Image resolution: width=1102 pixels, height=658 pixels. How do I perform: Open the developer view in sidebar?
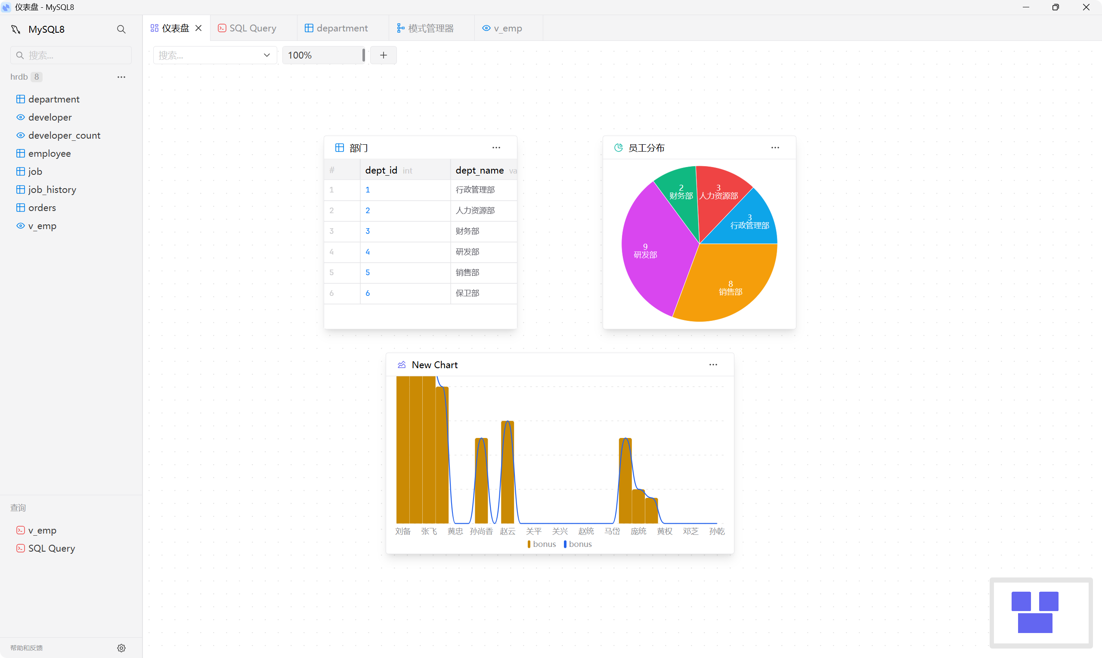coord(50,117)
